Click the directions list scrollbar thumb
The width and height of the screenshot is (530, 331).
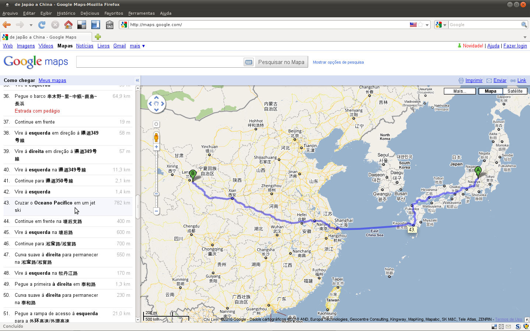pyautogui.click(x=138, y=207)
